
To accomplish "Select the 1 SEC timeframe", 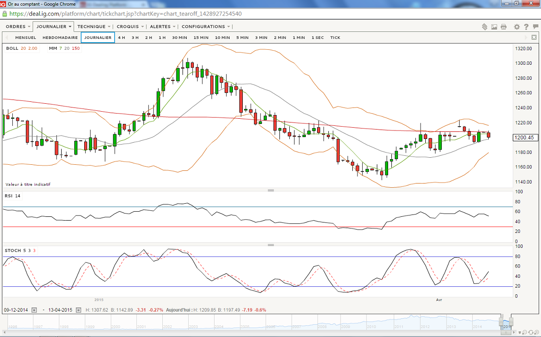I will pos(318,38).
